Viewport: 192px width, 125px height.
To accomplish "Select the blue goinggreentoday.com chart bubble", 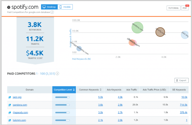I will tap(79, 49).
